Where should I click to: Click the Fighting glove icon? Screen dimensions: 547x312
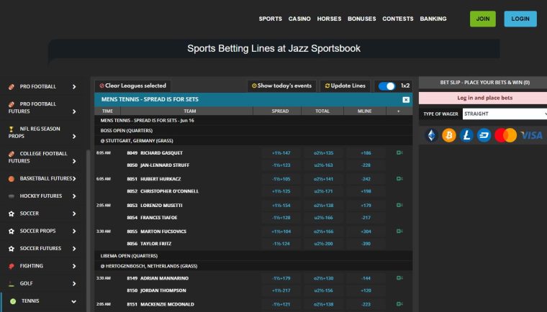coord(12,266)
